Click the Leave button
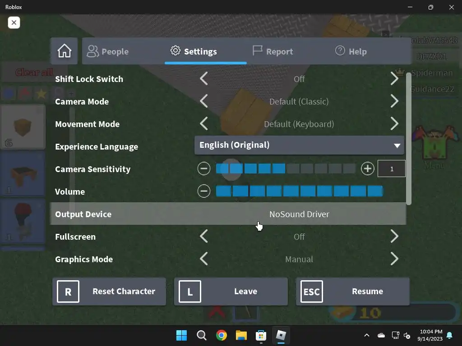462x346 pixels. [x=231, y=291]
